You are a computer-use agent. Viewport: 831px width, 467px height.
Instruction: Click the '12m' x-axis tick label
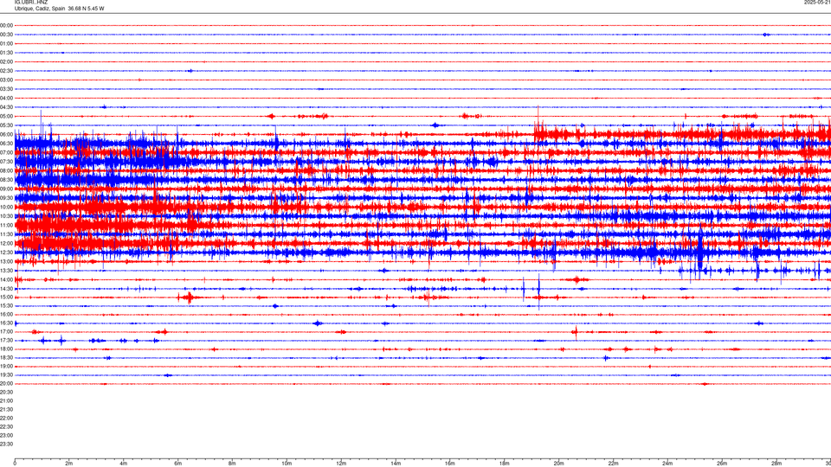coord(341,464)
